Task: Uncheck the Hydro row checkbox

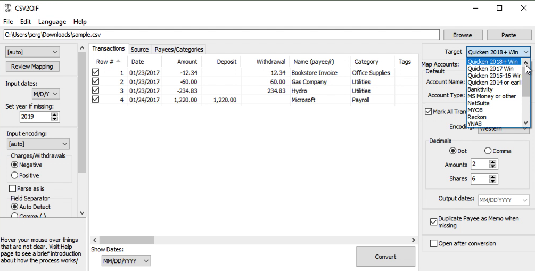Action: [95, 91]
